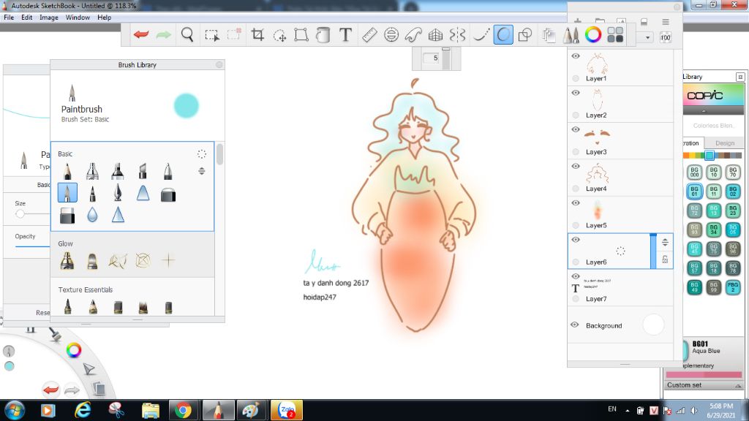Screen dimensions: 749x421
Task: Switch to the Design tab in Copic Library
Action: tap(725, 143)
